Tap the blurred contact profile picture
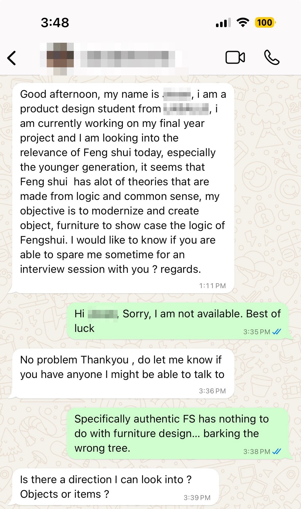 click(60, 59)
